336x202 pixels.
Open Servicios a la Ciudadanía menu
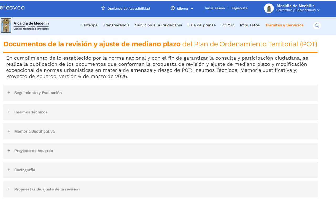pyautogui.click(x=159, y=25)
